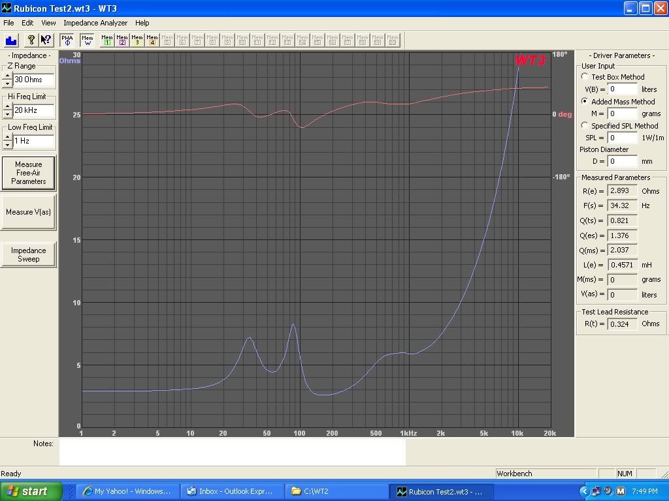669x501 pixels.
Task: Increase Low Freq Limit with up arrow
Action: [x=7, y=137]
